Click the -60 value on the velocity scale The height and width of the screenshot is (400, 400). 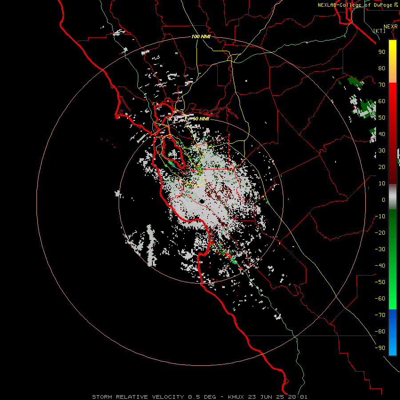[x=380, y=299]
